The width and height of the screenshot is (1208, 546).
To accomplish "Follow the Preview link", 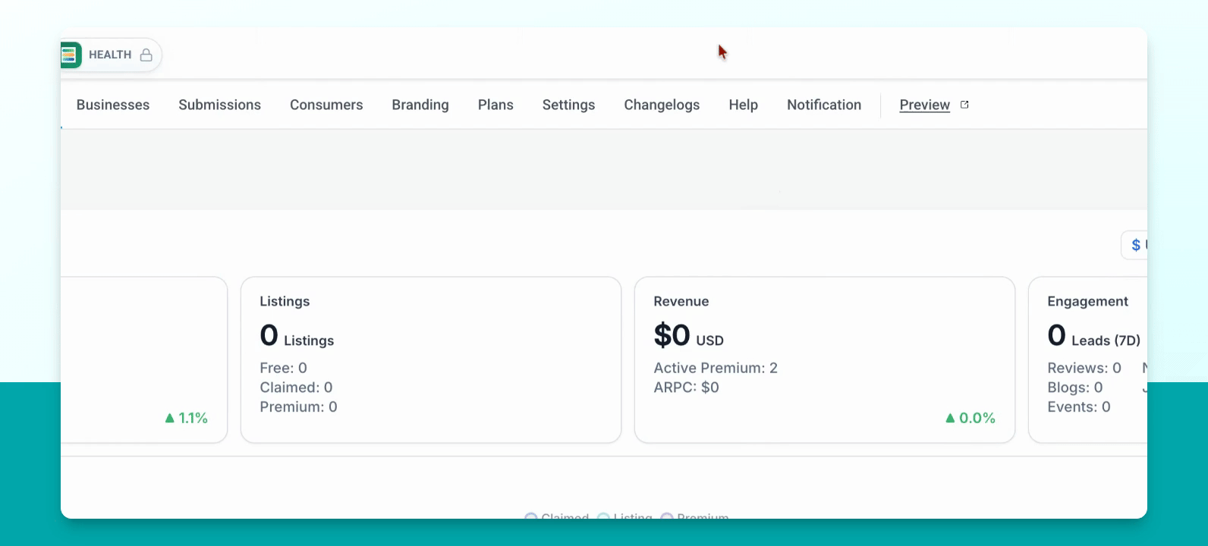I will pos(924,105).
